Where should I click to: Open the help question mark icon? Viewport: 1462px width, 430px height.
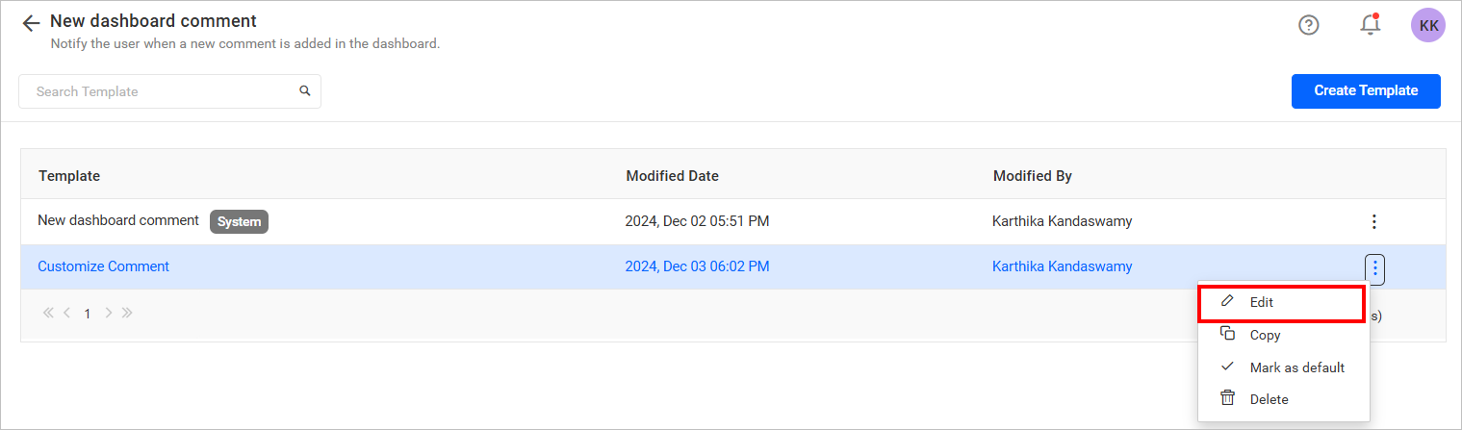pos(1309,26)
